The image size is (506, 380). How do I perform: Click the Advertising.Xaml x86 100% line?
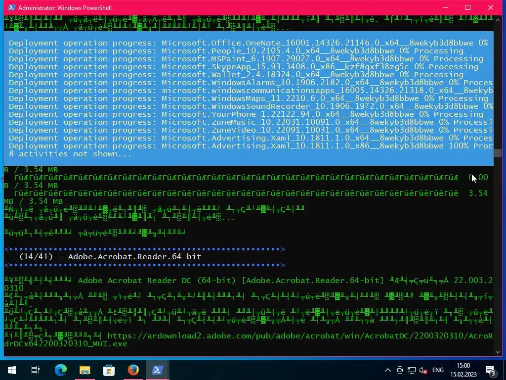[251, 146]
